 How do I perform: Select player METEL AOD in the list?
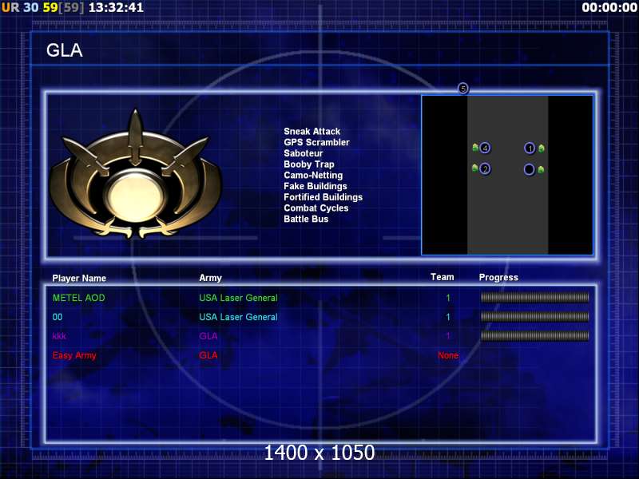coord(78,298)
